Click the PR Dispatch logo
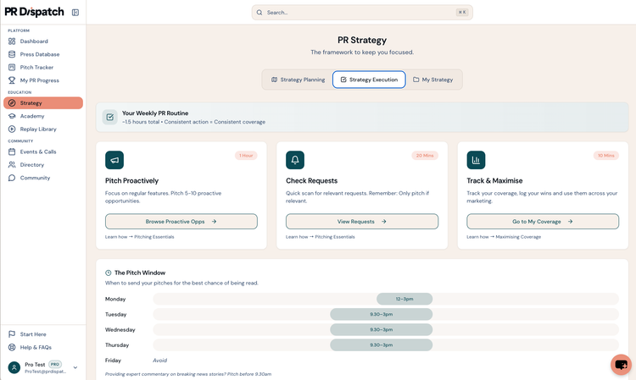This screenshot has width=636, height=380. [34, 12]
